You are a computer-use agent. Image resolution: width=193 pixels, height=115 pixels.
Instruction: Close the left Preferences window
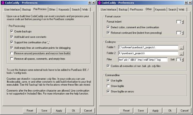(x=94, y=3)
